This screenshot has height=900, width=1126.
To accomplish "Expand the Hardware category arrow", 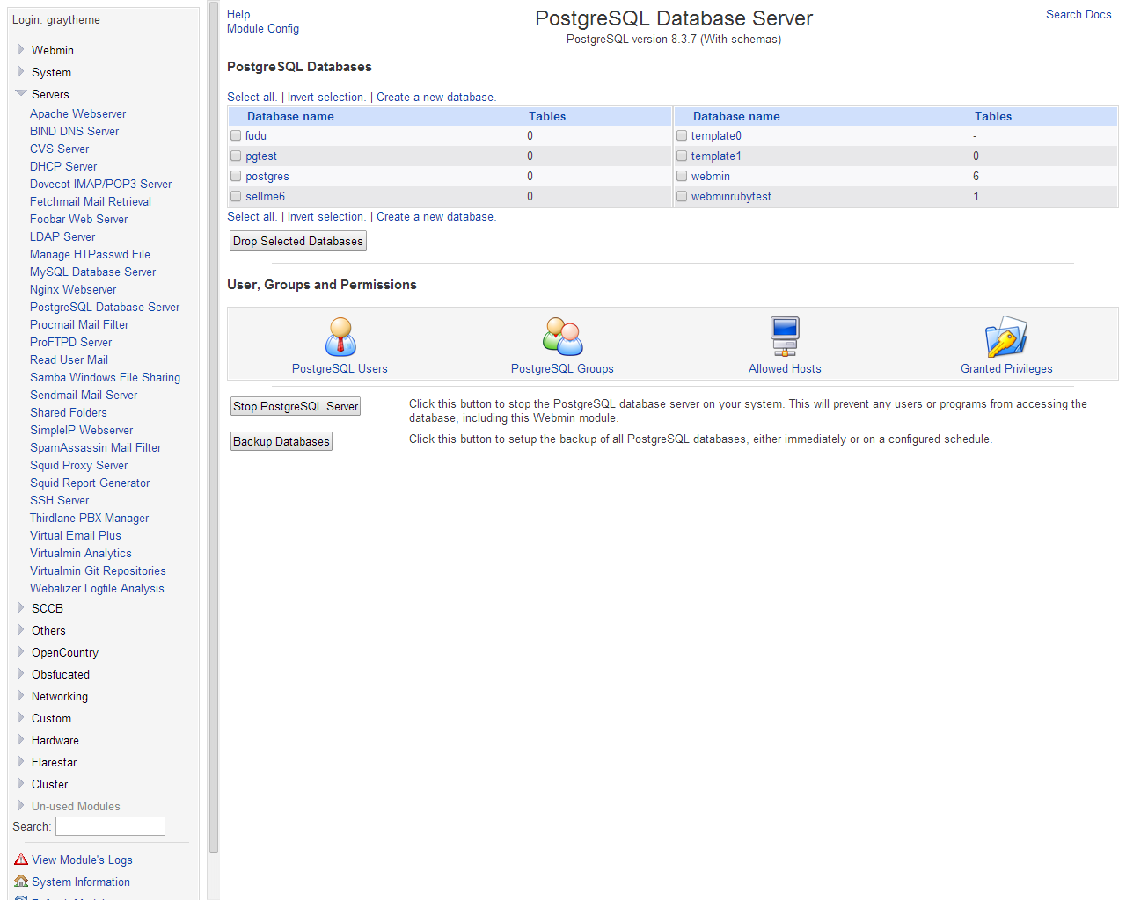I will point(21,740).
